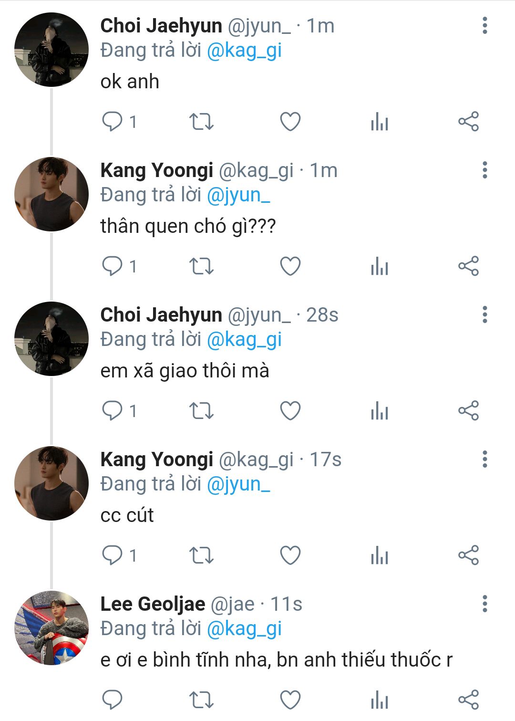Reply to Choi Jaehyun's "ok anh" tweet

113,122
